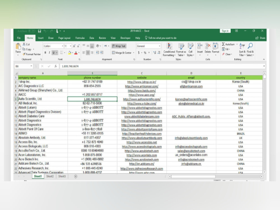Open Format as Table

[181, 50]
